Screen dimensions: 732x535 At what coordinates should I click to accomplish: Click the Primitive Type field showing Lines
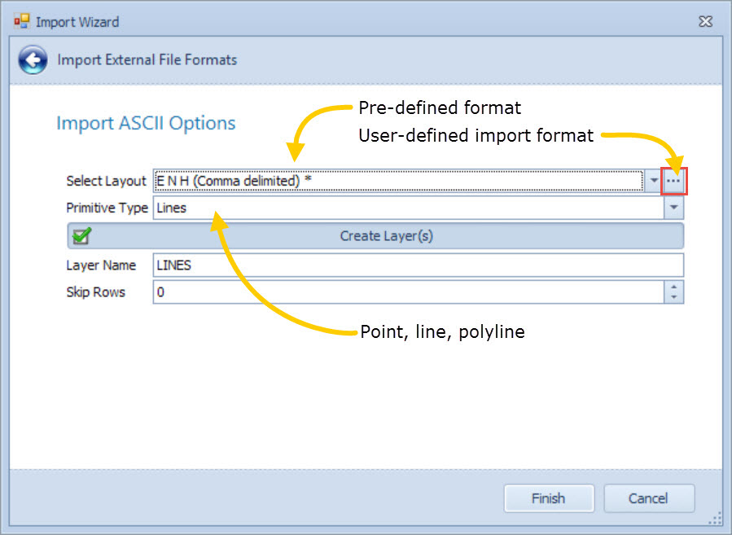407,208
